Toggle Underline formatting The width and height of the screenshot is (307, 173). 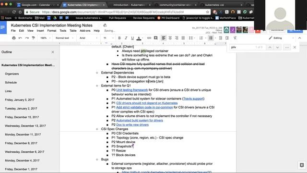pyautogui.click(x=132, y=38)
